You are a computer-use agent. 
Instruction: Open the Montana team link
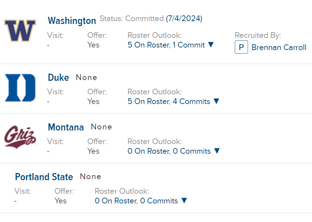(66, 127)
